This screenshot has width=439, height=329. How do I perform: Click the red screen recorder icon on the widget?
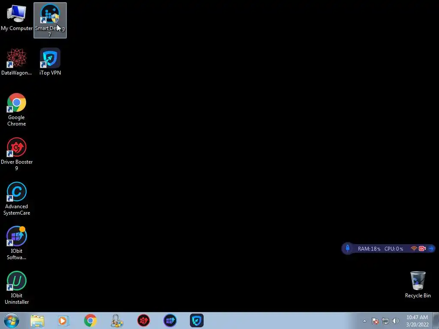pos(422,248)
